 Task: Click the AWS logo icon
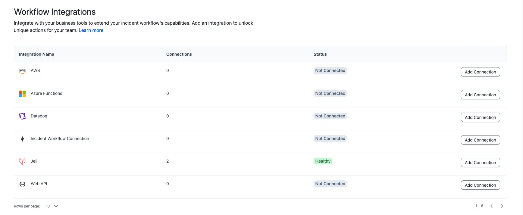[x=22, y=71]
